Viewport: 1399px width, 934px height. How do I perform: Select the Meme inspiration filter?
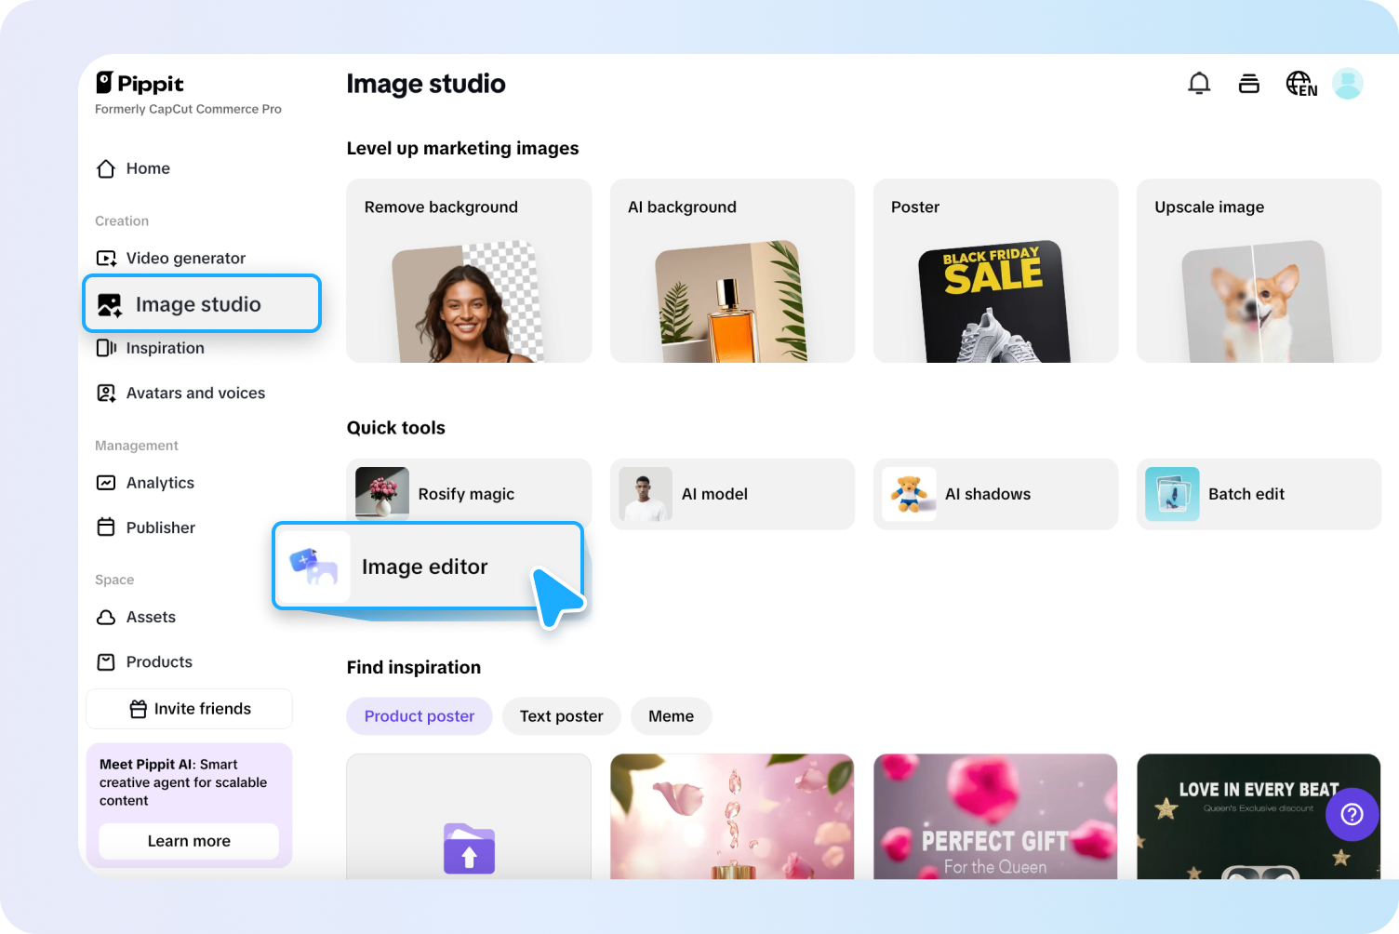(671, 716)
